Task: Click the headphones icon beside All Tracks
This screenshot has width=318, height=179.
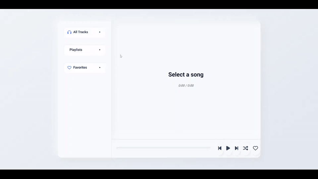Action: click(69, 32)
